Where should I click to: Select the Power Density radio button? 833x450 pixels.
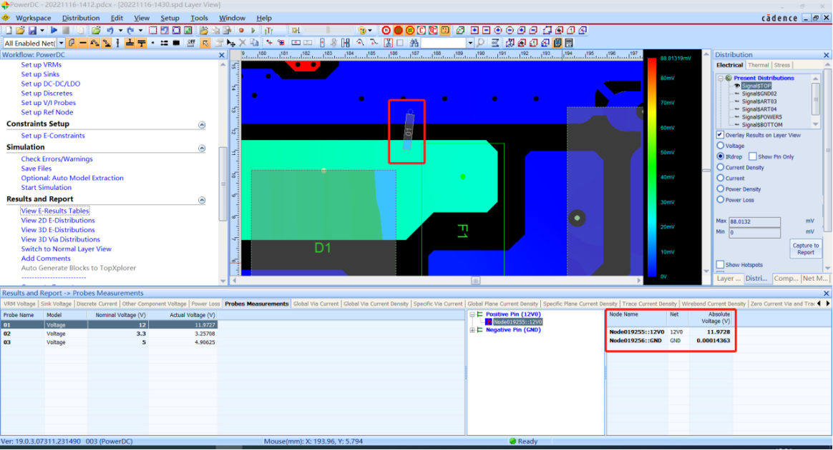pos(721,189)
